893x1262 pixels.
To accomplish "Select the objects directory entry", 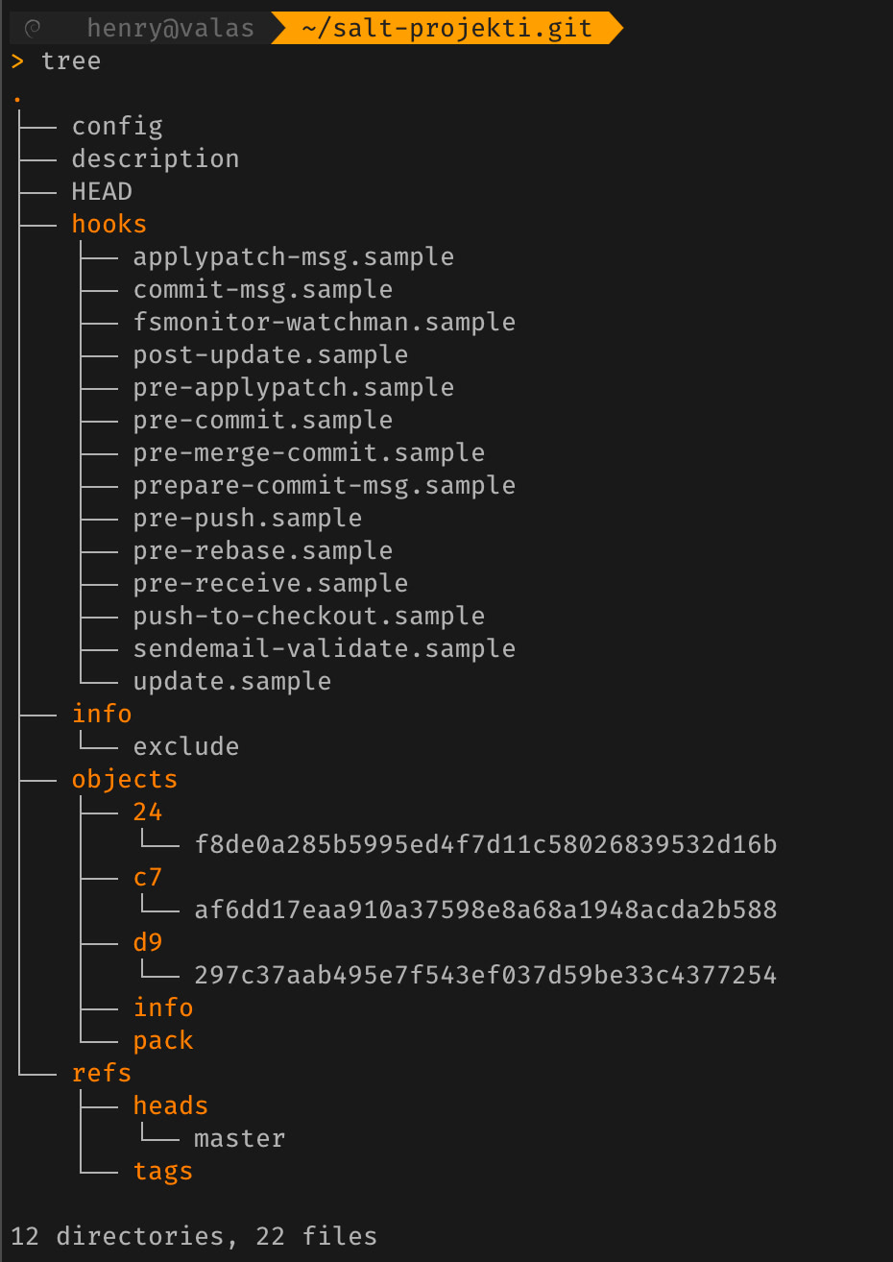I will 124,780.
